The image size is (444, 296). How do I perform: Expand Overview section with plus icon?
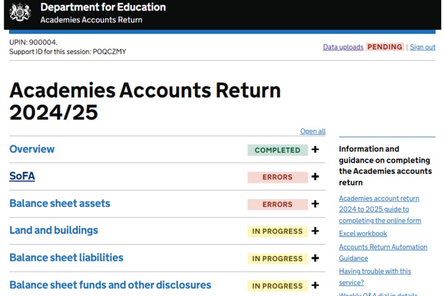pos(315,150)
